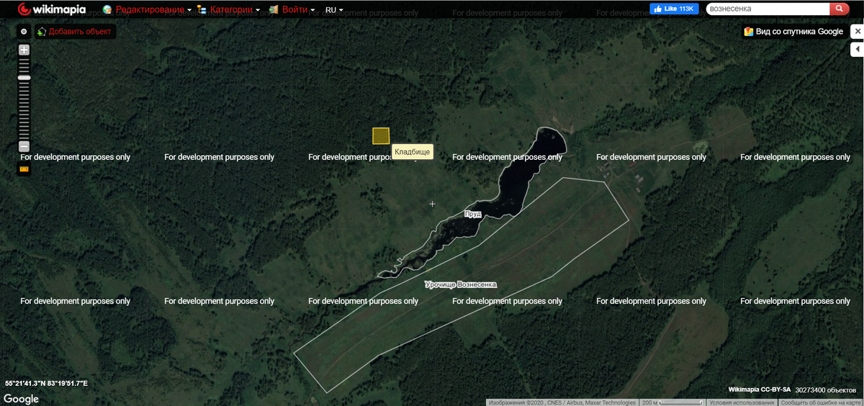This screenshot has width=864, height=406.
Task: Close panel with the X button at right
Action: pos(857,32)
